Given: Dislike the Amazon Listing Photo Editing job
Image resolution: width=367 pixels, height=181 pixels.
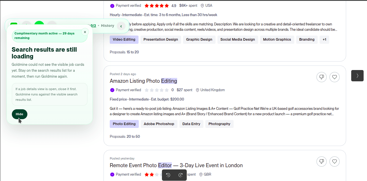Looking at the screenshot, I should coord(322,77).
